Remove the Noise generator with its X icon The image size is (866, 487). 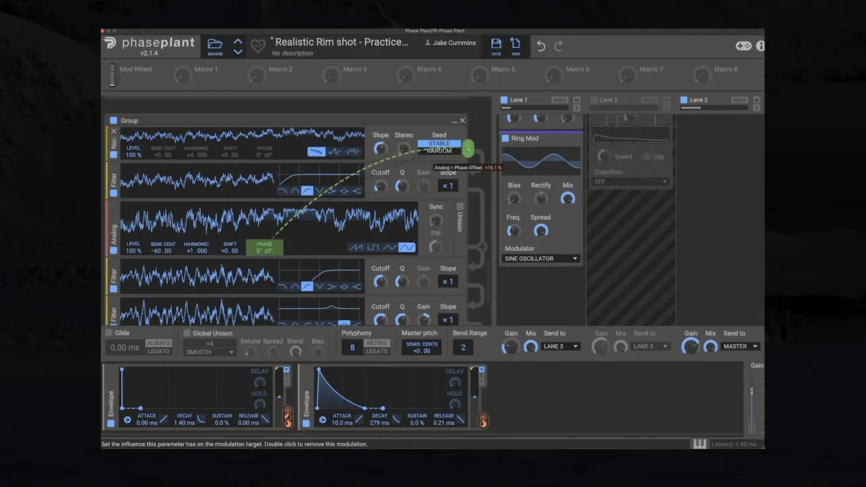pyautogui.click(x=114, y=131)
